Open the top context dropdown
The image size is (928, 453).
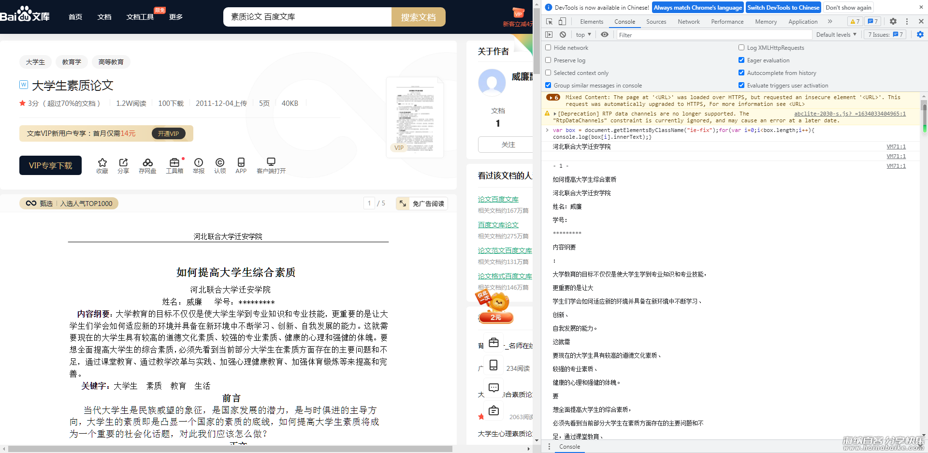pos(583,35)
